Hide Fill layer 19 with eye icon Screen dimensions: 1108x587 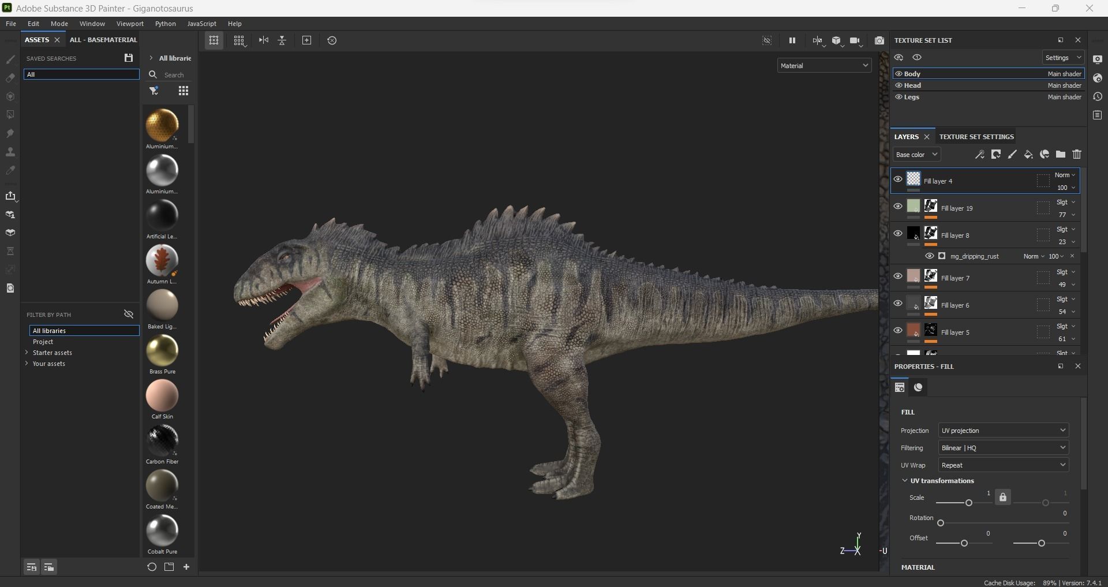tap(898, 206)
